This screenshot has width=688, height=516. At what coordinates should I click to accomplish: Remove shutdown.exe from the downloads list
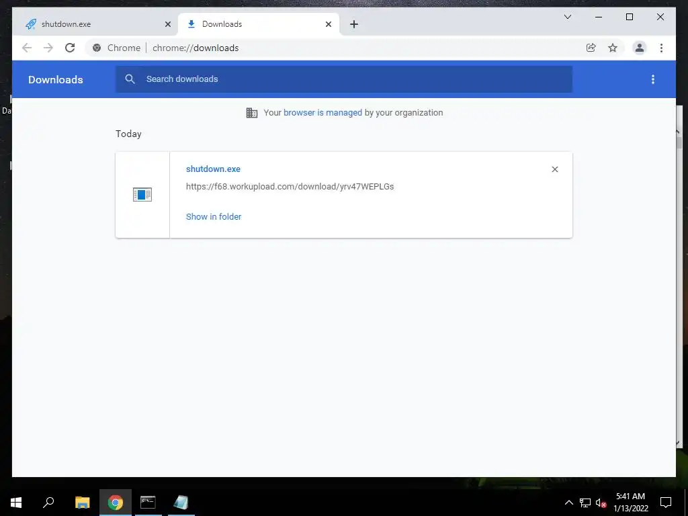pyautogui.click(x=554, y=169)
